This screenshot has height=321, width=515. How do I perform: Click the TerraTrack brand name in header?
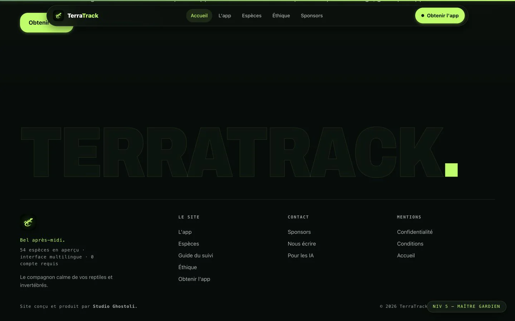tap(83, 16)
